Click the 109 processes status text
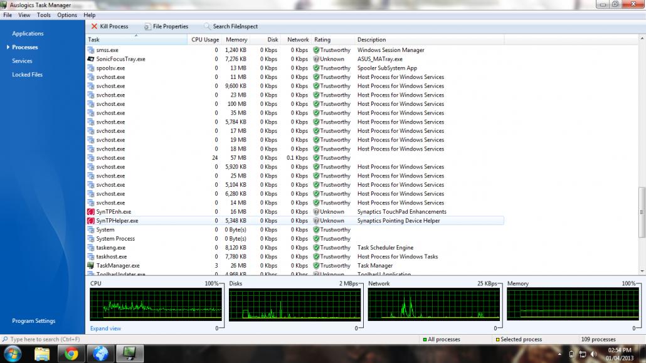Screen dimensions: 646x363 coord(598,340)
